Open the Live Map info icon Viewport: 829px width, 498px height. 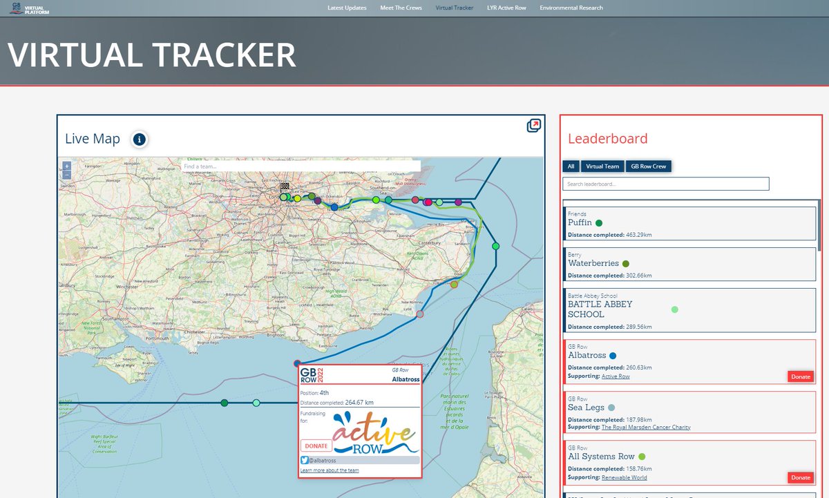pyautogui.click(x=139, y=140)
